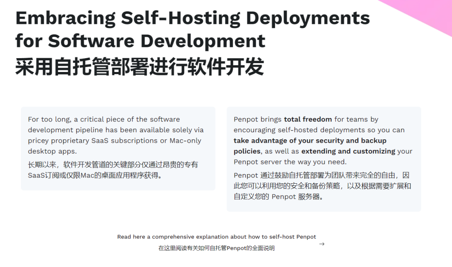452x267 pixels.
Task: Select the Chinese heading '采用自托管部署进行软件开发'
Action: click(x=139, y=67)
